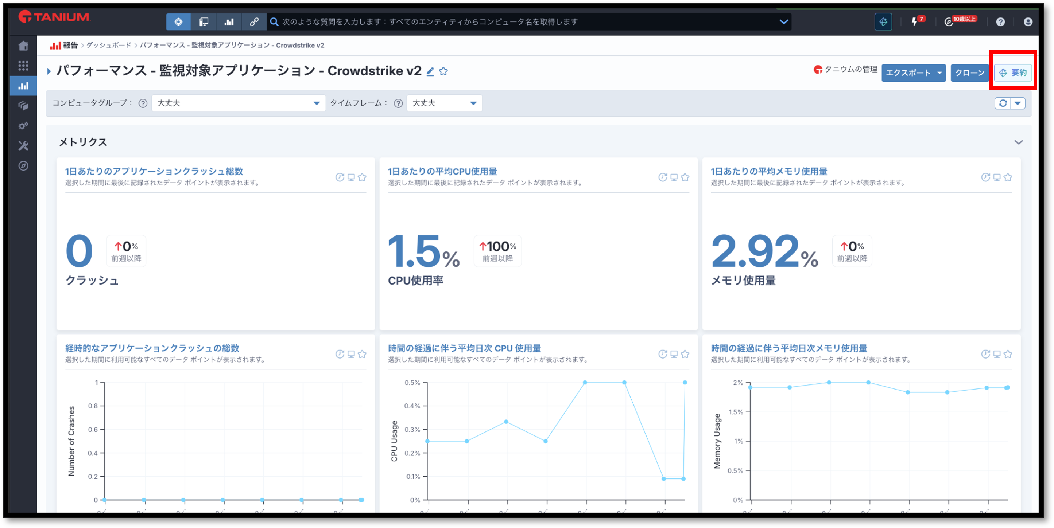Click the ダッシュボード breadcrumb link

(108, 45)
